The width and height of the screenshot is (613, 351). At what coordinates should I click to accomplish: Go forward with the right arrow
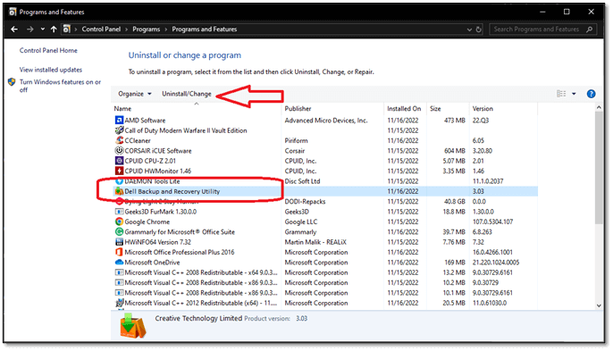coord(30,29)
